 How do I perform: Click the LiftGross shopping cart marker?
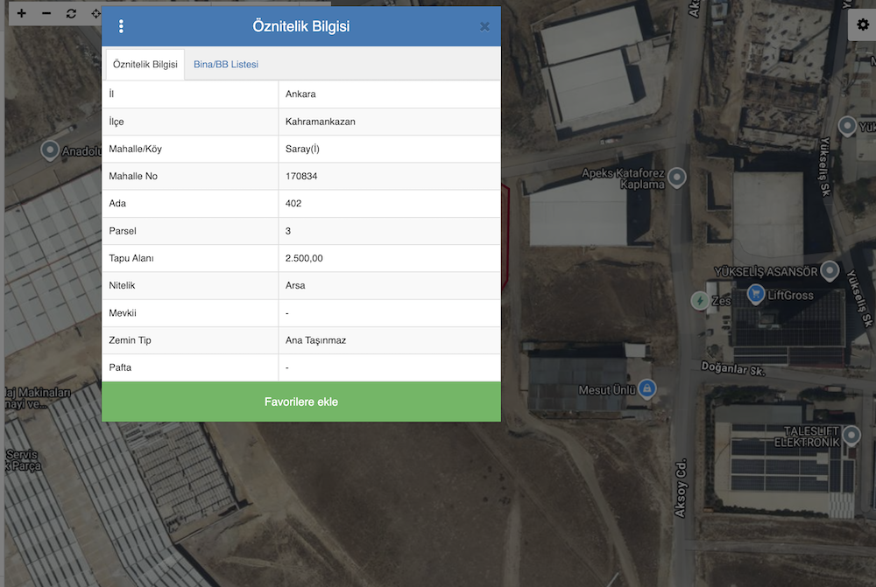pos(755,294)
